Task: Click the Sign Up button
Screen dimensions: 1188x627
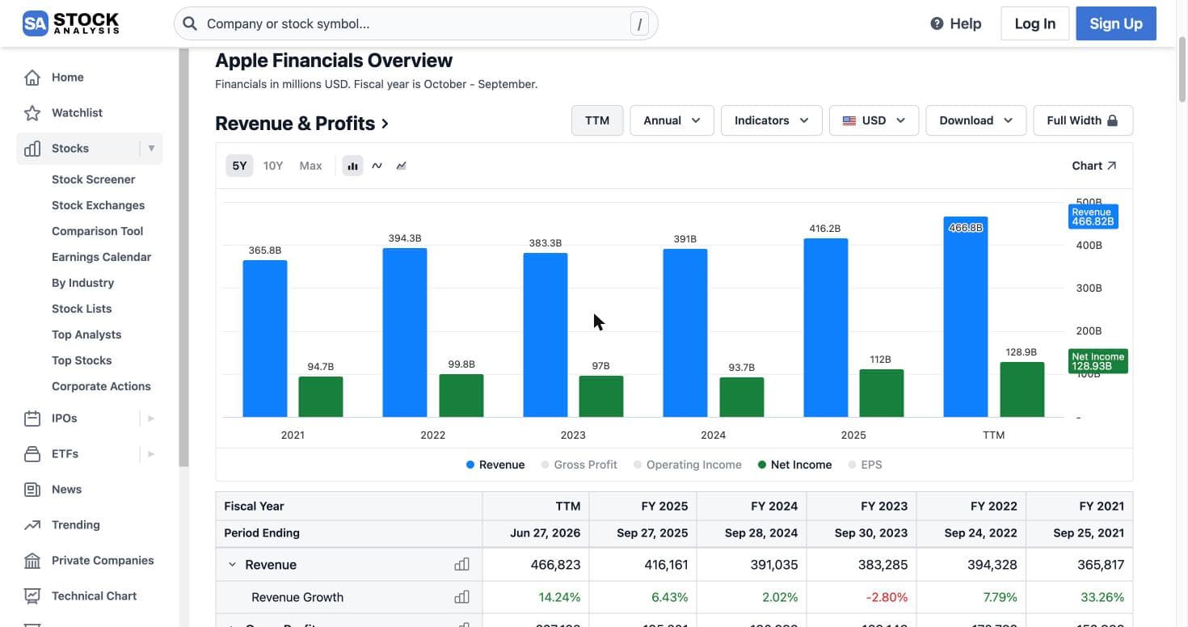Action: (x=1116, y=23)
